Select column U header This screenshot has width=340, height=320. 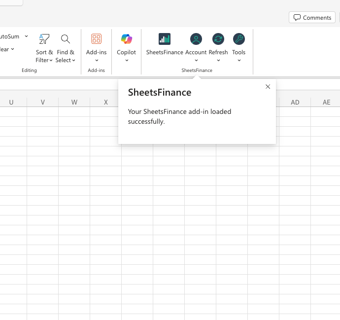tap(11, 102)
